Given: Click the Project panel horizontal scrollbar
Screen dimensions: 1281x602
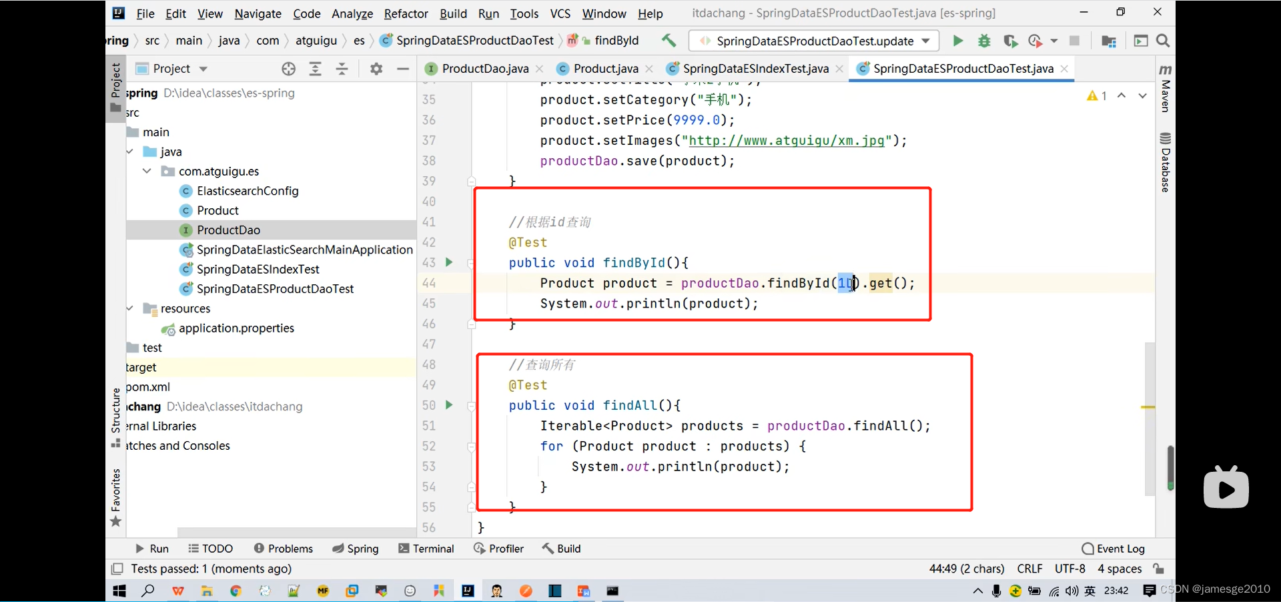Looking at the screenshot, I should (x=296, y=532).
